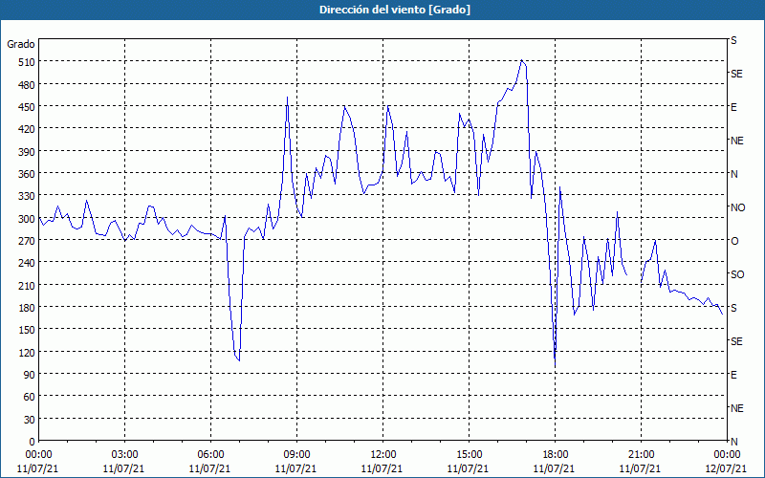The width and height of the screenshot is (765, 478).
Task: Select the 'Grado' axis unit label
Action: 21,44
